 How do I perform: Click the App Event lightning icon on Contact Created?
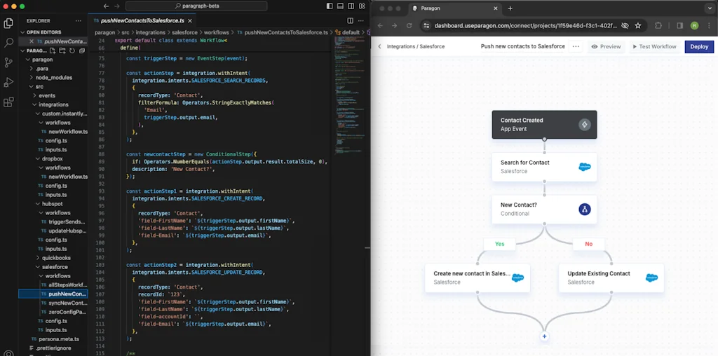tap(584, 125)
